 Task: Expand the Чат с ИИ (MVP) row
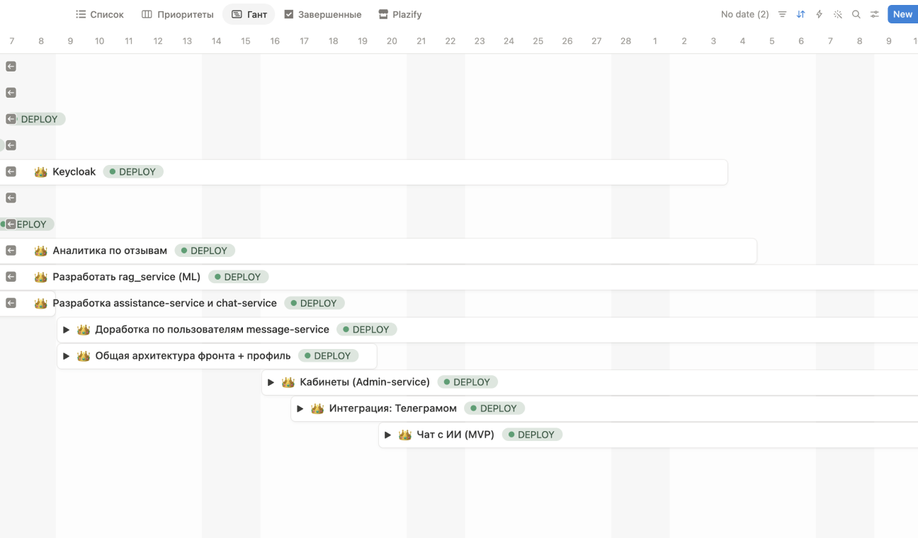387,435
